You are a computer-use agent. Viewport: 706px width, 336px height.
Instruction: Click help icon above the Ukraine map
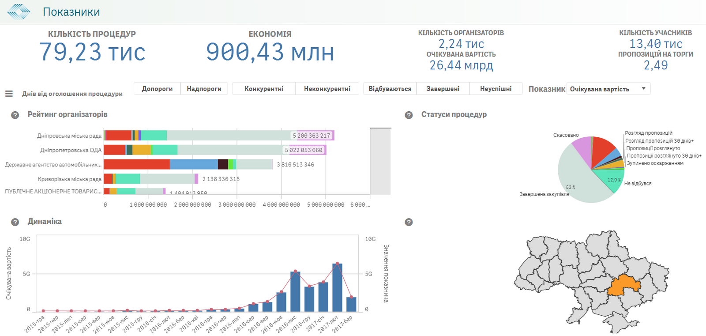[x=409, y=222]
